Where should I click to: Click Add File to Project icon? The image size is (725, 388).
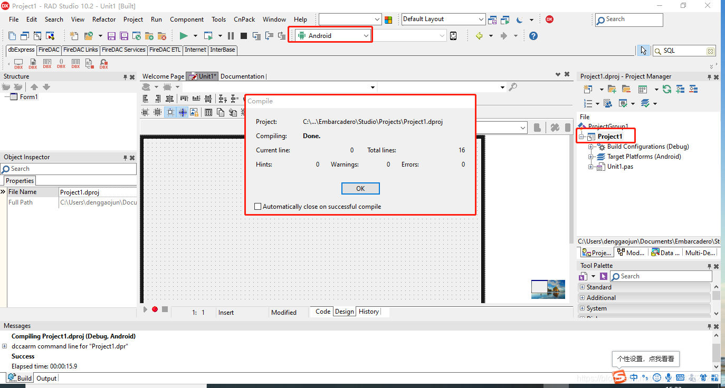[x=149, y=36]
